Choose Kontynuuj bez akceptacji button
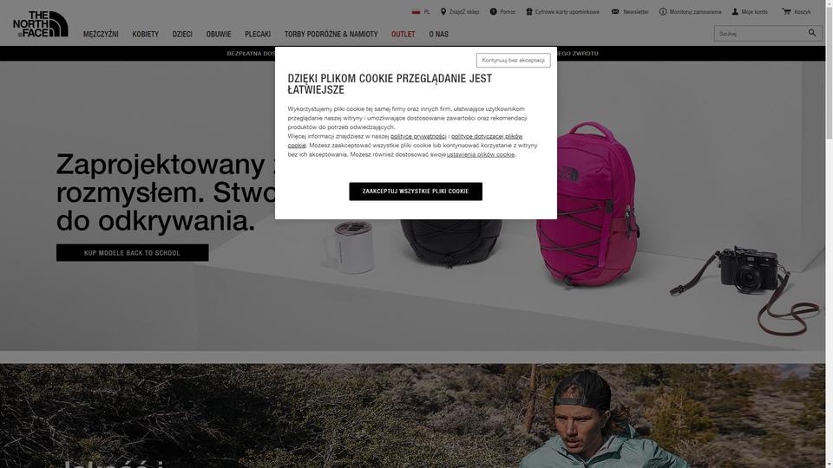The height and width of the screenshot is (468, 833). [513, 60]
